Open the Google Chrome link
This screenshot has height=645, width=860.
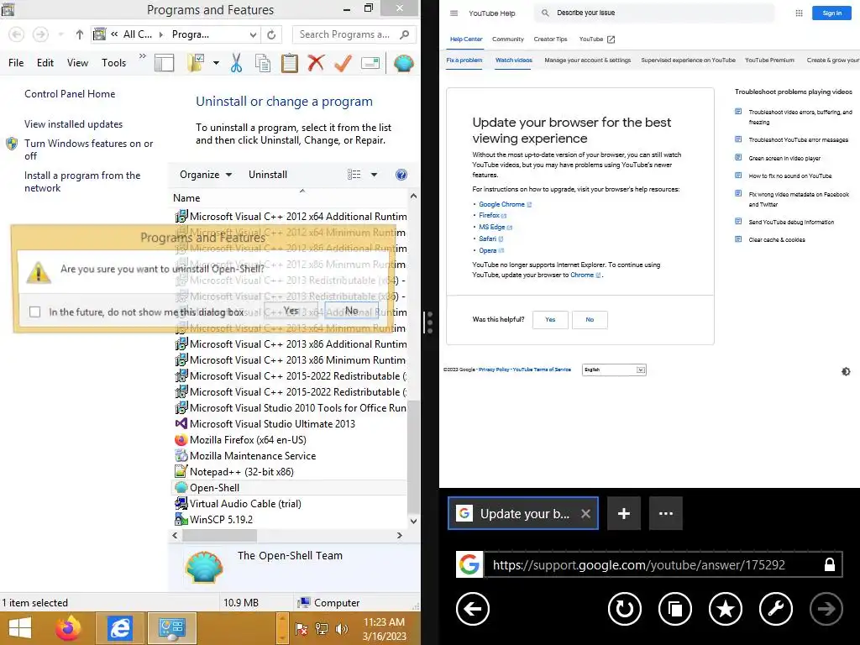pyautogui.click(x=502, y=205)
